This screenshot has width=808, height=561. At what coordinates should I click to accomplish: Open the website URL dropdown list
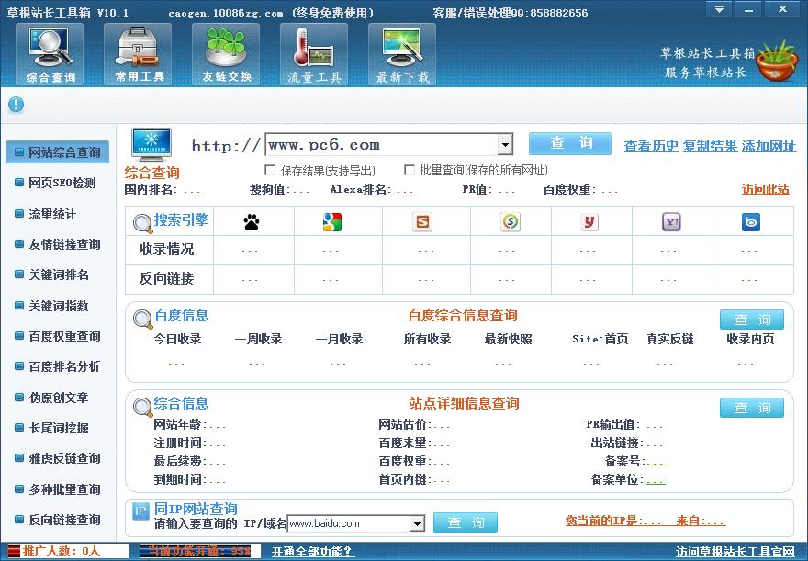pyautogui.click(x=504, y=144)
